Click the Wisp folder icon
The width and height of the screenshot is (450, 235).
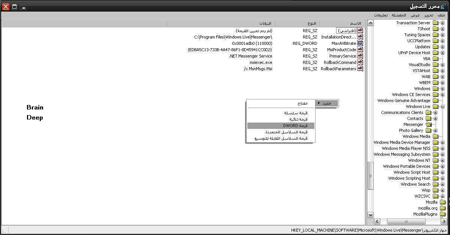tap(435, 190)
